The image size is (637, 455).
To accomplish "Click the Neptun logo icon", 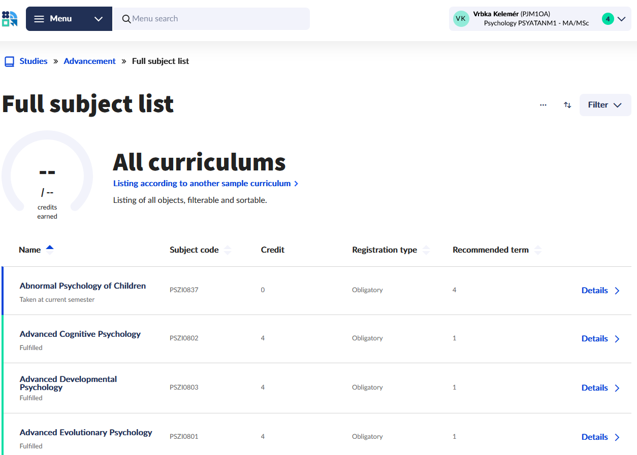I will pyautogui.click(x=10, y=19).
